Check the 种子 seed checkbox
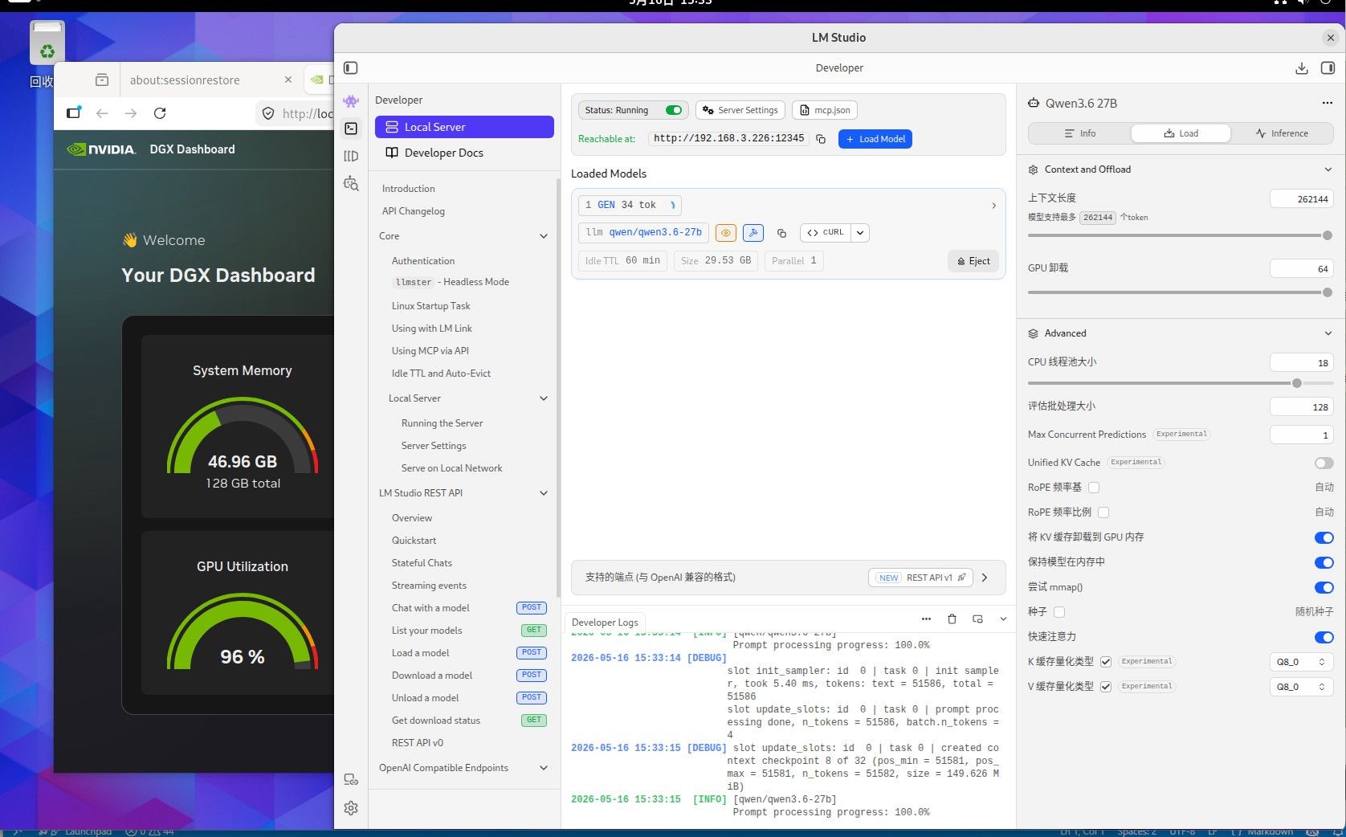The height and width of the screenshot is (837, 1346). pos(1059,612)
